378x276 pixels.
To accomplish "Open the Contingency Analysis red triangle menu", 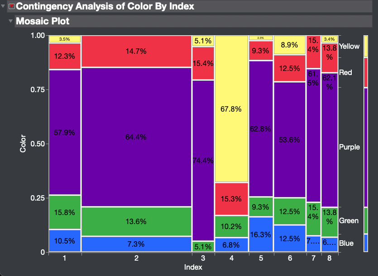I will point(12,6).
